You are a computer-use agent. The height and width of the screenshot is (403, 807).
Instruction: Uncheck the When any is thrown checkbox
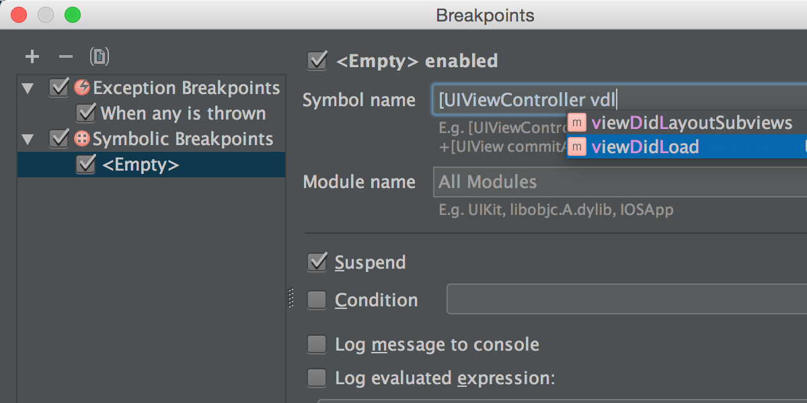86,113
